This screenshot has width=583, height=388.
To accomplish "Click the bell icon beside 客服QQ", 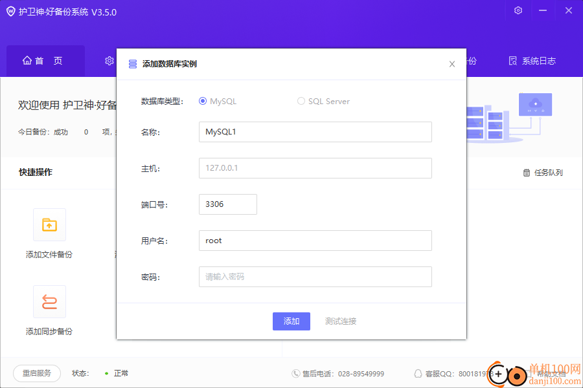I will (418, 374).
